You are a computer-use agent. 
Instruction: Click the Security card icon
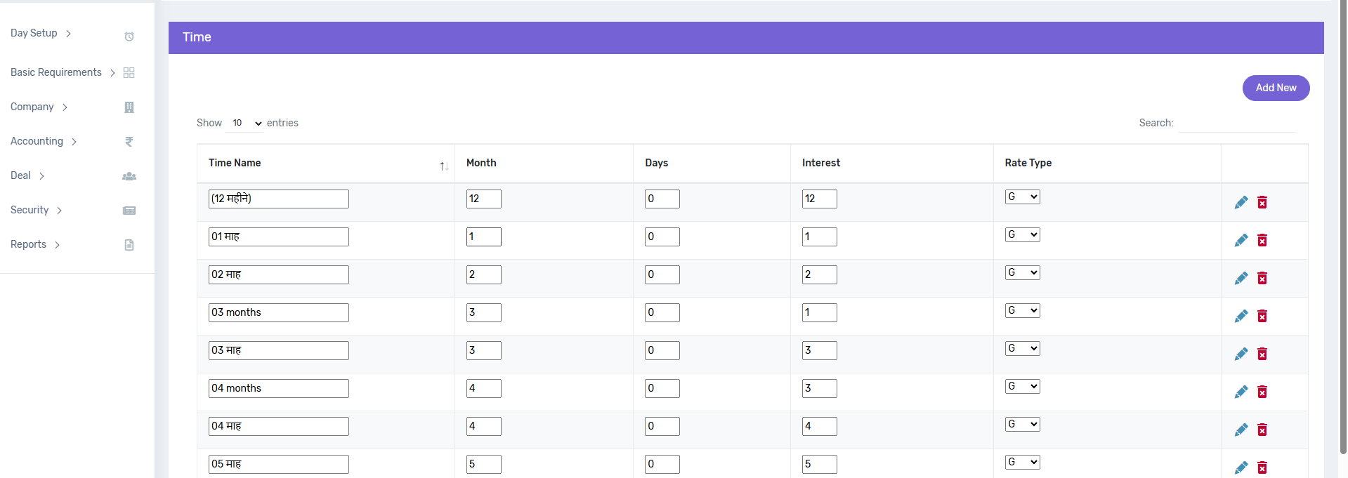coord(129,211)
